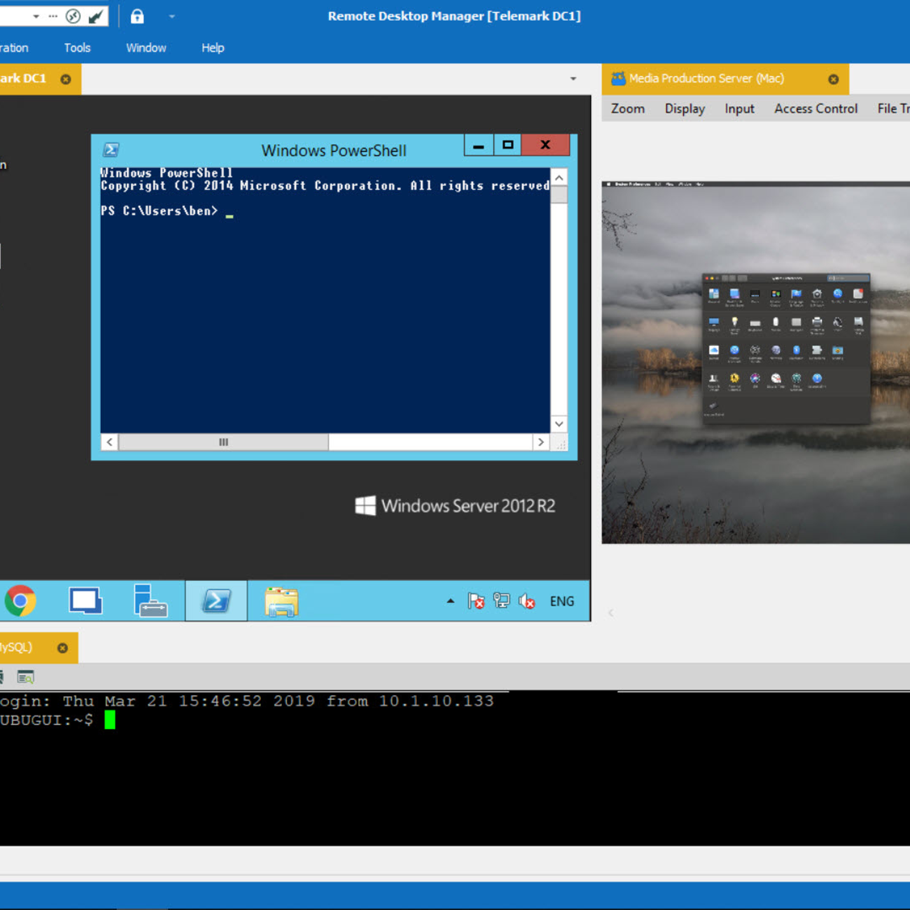Viewport: 910px width, 910px height.
Task: Click the PowerShell vertical scrollbar thumb
Action: (559, 195)
